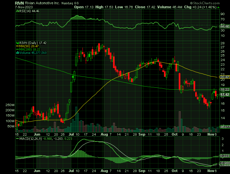Screen dimensions: 230x174
Task: Select the MACD(12,26,9) legend label
Action: click(31, 139)
